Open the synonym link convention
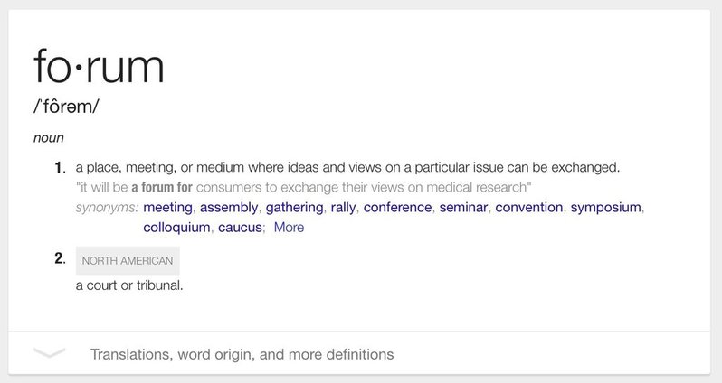The image size is (722, 383). click(529, 208)
